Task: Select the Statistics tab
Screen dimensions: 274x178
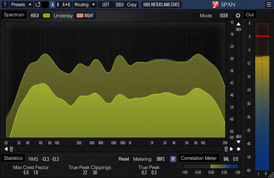Action: 13,158
